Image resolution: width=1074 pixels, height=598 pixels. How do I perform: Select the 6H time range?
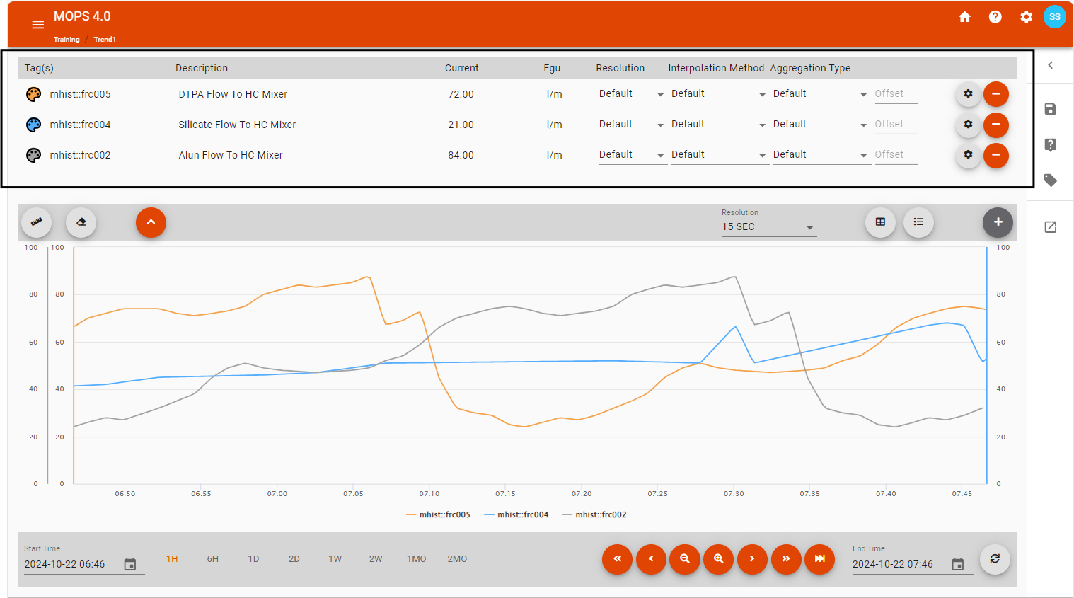click(x=213, y=559)
